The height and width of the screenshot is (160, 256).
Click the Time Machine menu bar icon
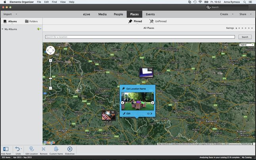[195, 2]
